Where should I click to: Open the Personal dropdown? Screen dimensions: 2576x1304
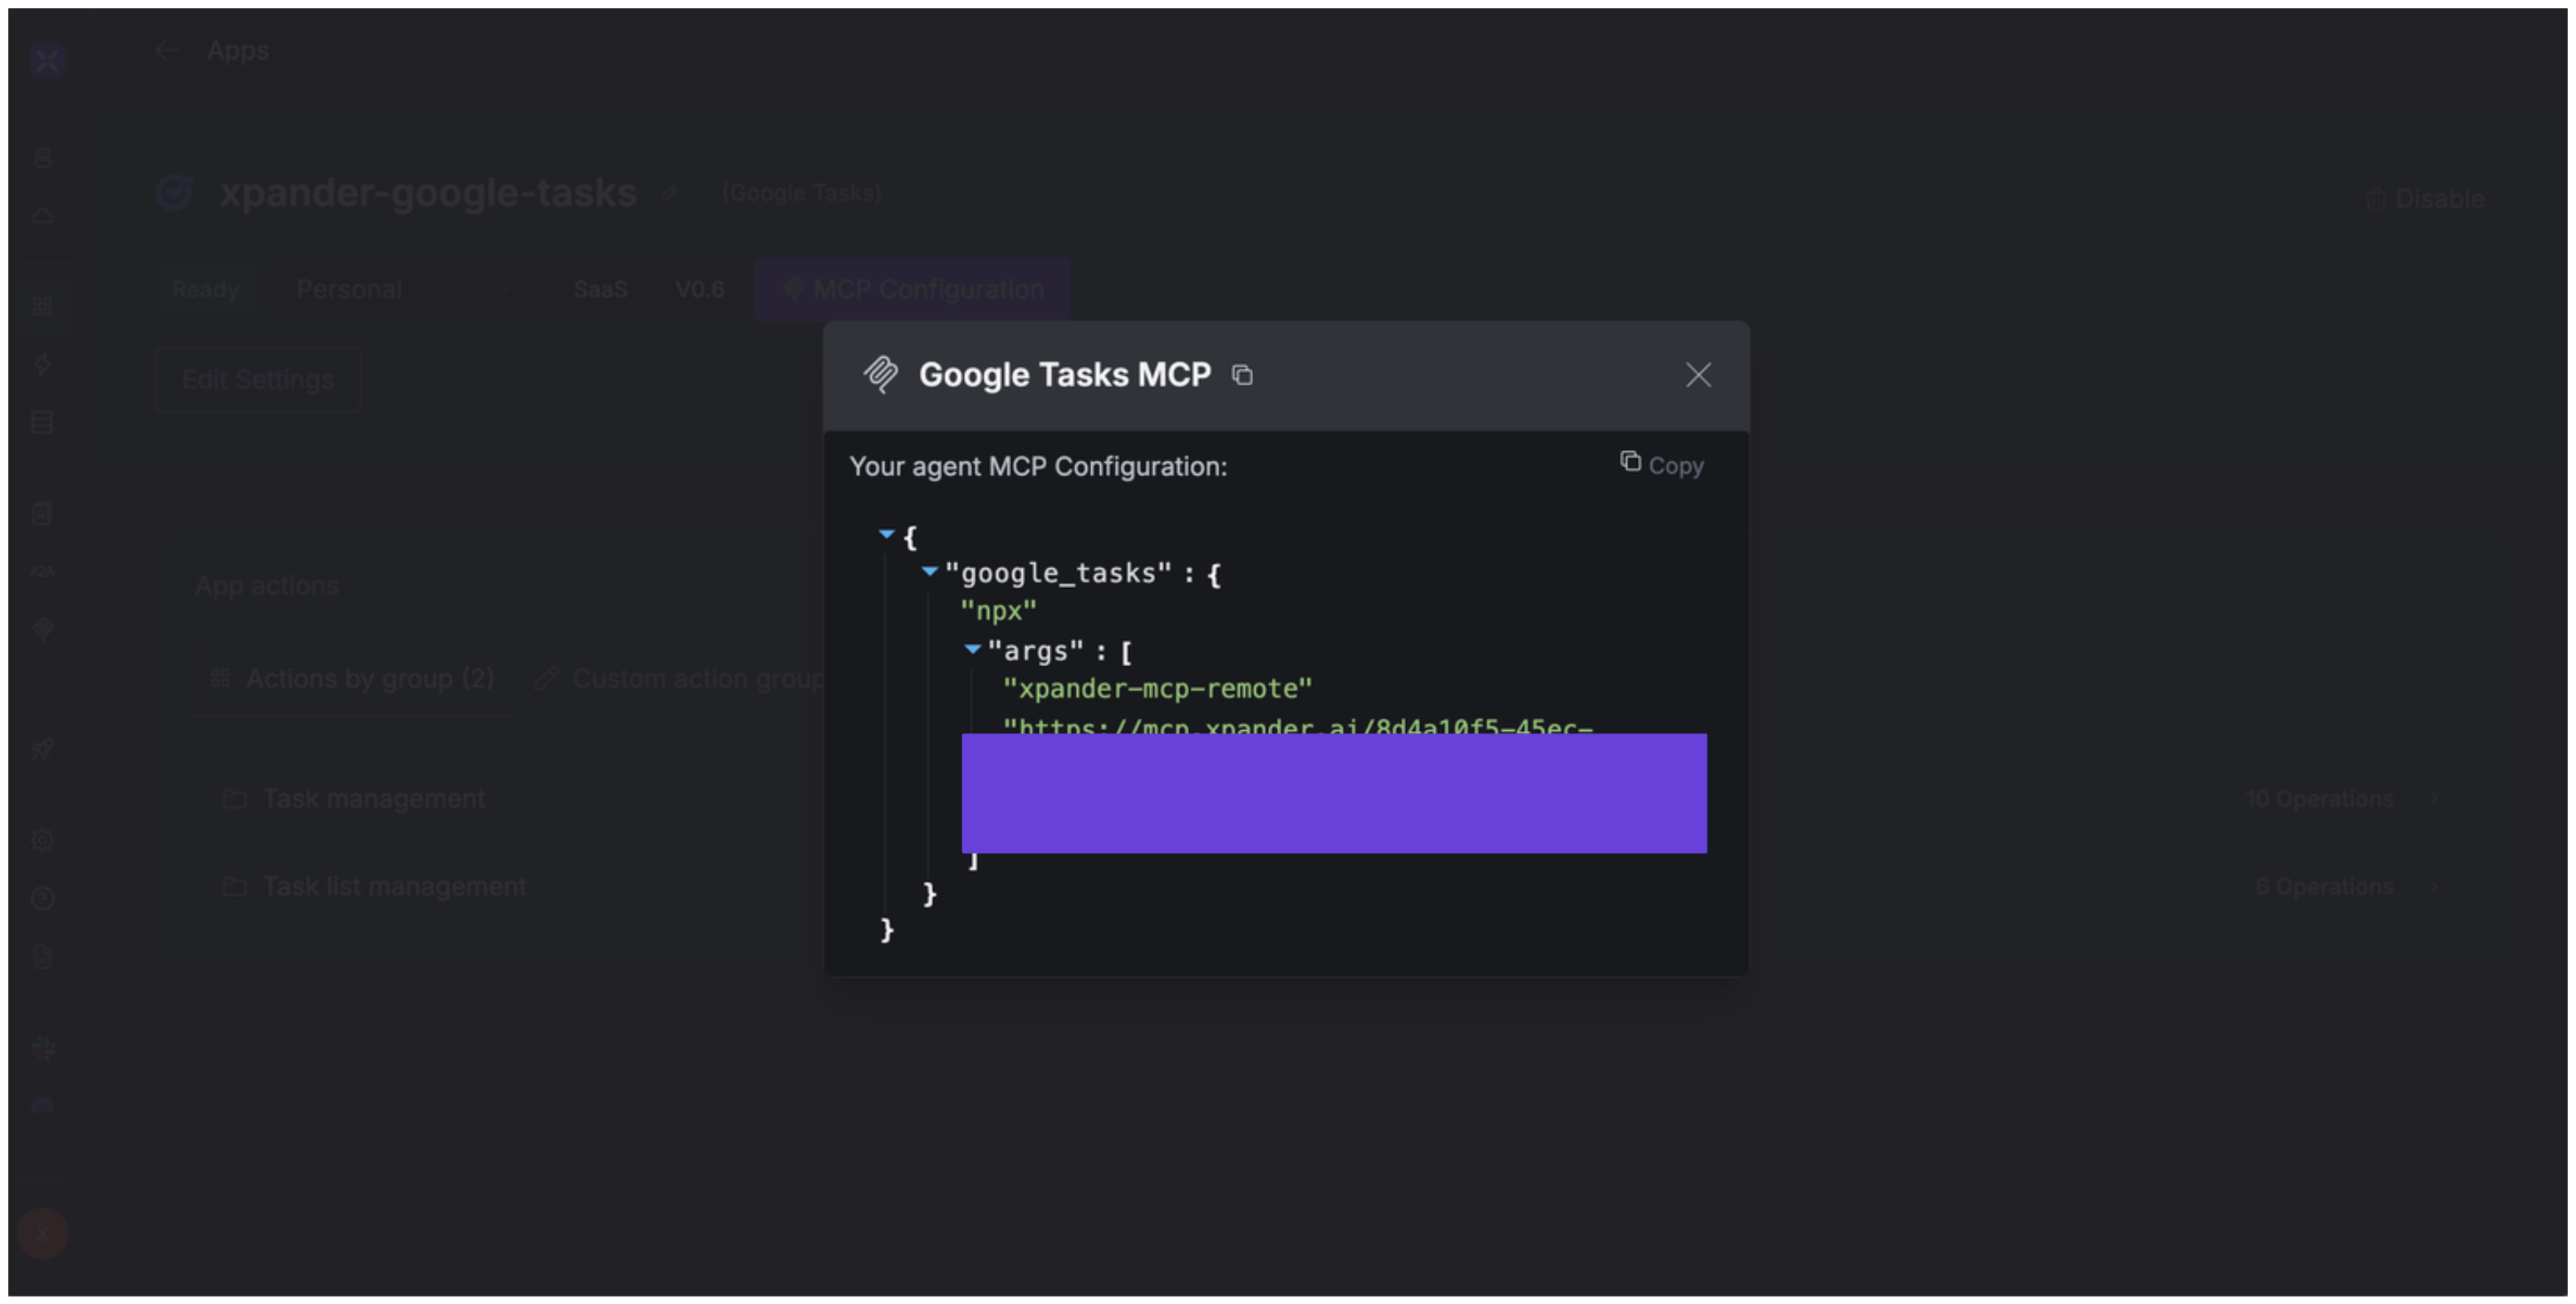pyautogui.click(x=400, y=290)
